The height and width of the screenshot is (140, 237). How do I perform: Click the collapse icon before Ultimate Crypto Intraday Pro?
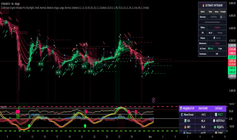coord(2,8)
